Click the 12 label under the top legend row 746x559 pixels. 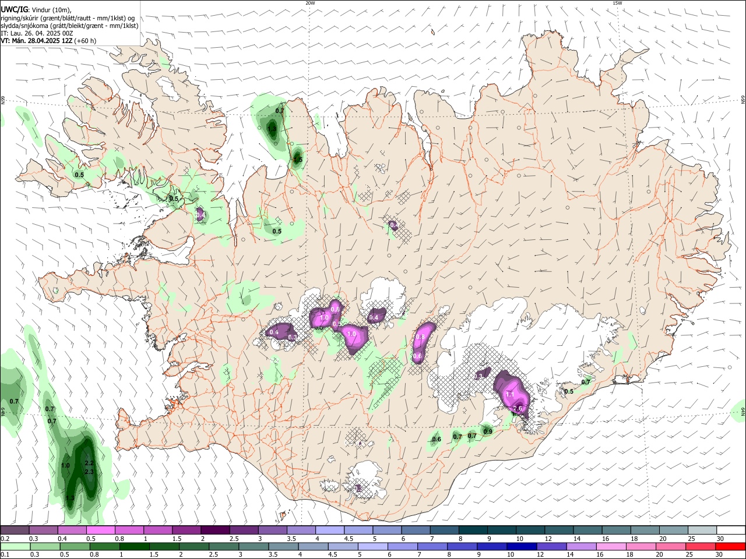point(549,539)
